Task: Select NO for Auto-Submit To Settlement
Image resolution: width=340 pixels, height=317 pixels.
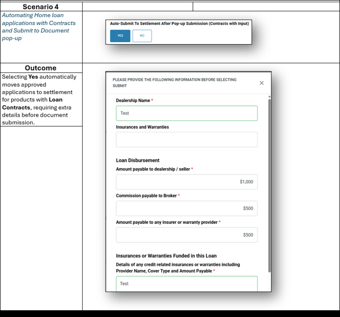Action: click(142, 36)
